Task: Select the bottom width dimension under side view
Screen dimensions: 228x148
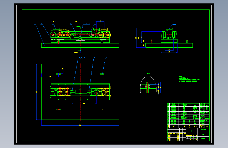Action: coord(169,52)
